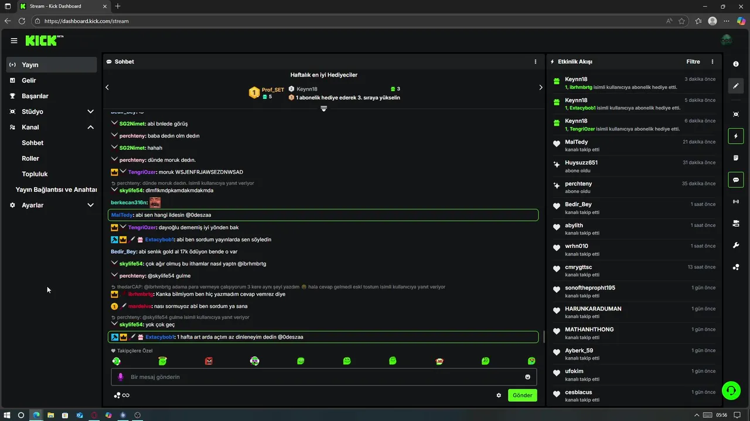Open Windows Start menu
This screenshot has height=421, width=750.
(7, 415)
